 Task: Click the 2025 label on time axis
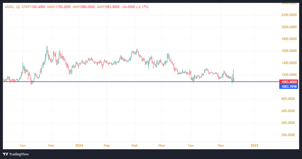pyautogui.click(x=254, y=145)
